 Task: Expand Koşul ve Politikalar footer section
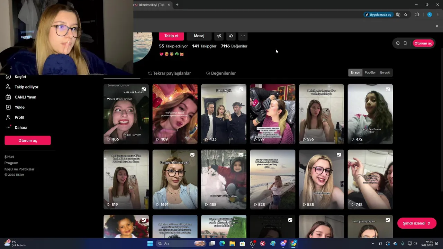coord(19,169)
